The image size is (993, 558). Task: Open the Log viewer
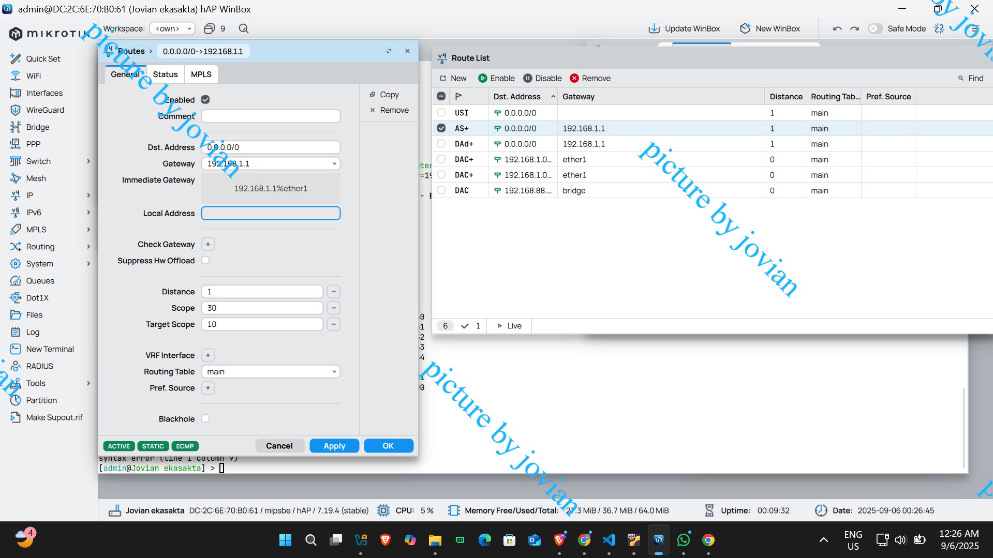click(33, 332)
